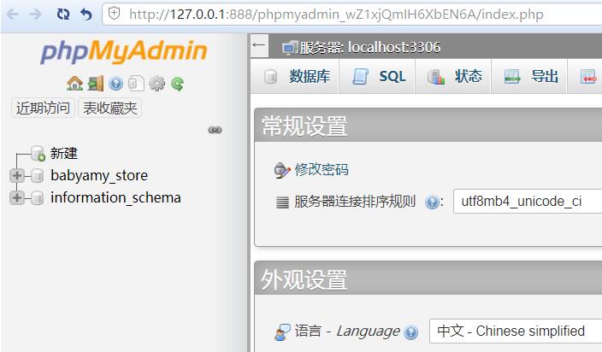Open the 导出 tab
This screenshot has width=602, height=352.
529,76
